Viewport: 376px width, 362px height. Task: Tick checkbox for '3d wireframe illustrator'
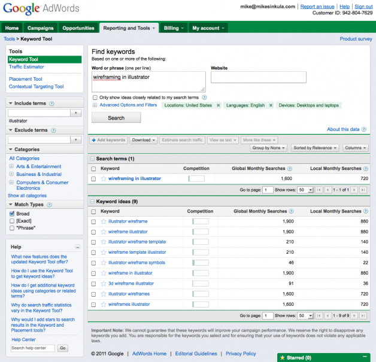[x=93, y=284]
